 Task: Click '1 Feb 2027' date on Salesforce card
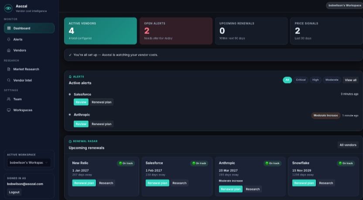tap(154, 170)
